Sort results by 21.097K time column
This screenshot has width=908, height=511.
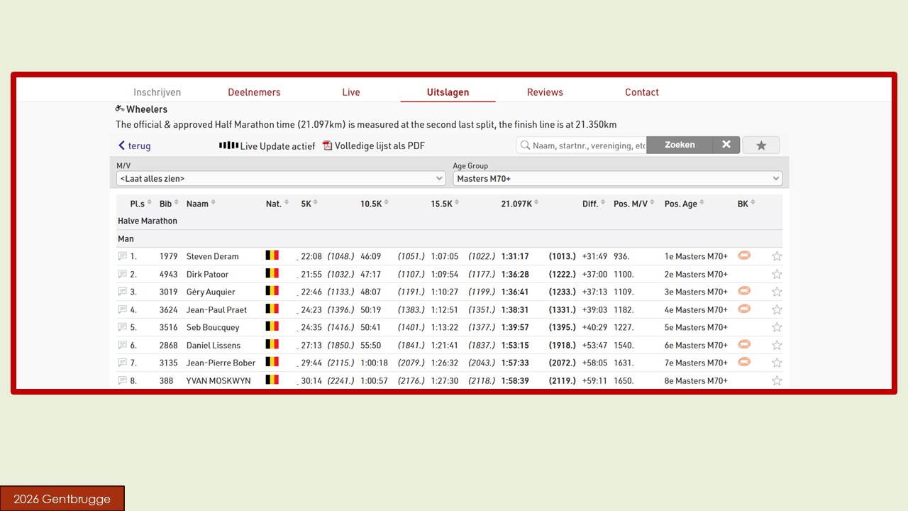tap(520, 204)
